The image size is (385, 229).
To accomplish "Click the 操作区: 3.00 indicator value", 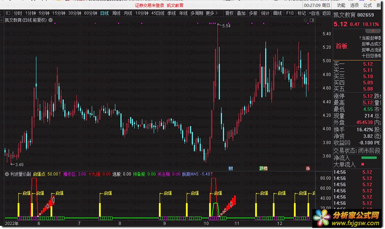I will click(x=75, y=174).
